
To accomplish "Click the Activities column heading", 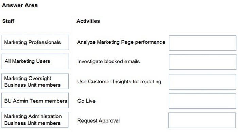I will pyautogui.click(x=88, y=21).
